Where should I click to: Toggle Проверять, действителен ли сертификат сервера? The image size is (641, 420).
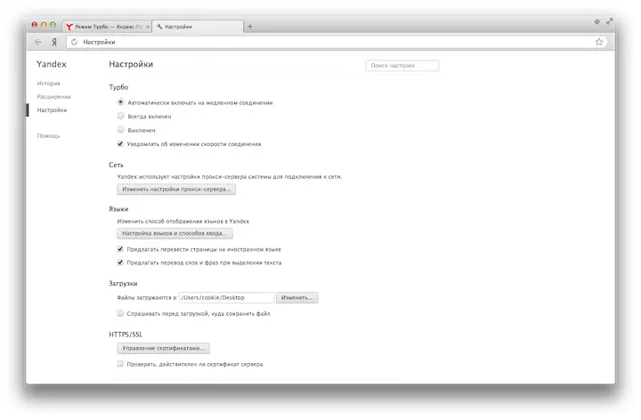(x=120, y=364)
